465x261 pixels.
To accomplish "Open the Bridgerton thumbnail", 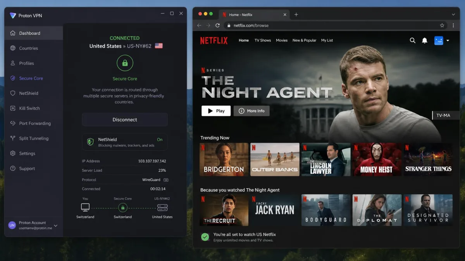I will point(224,160).
